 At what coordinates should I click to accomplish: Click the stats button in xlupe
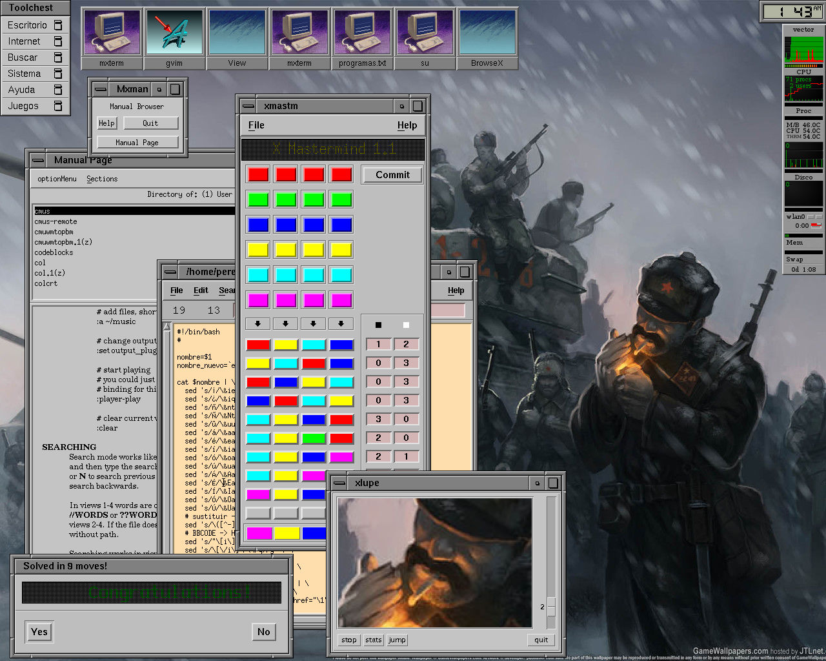pyautogui.click(x=374, y=640)
